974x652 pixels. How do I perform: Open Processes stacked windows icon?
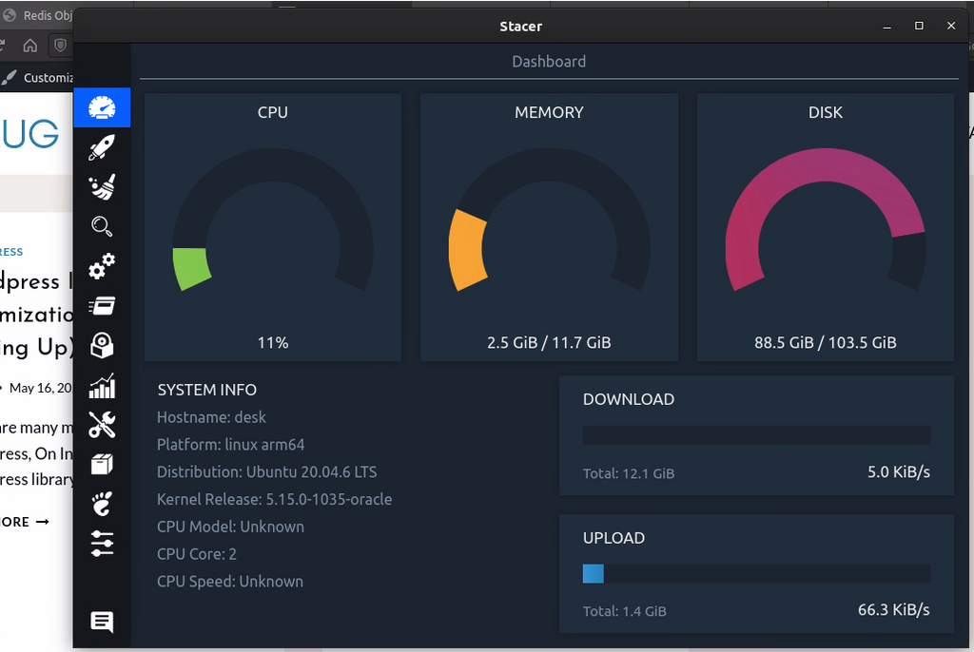click(102, 305)
